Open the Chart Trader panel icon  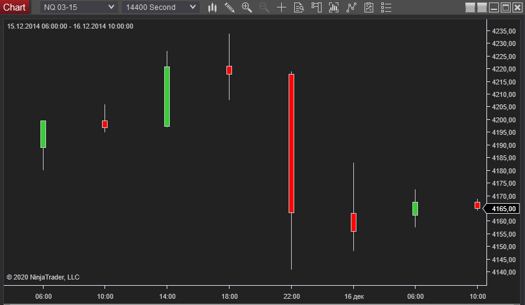(x=317, y=7)
